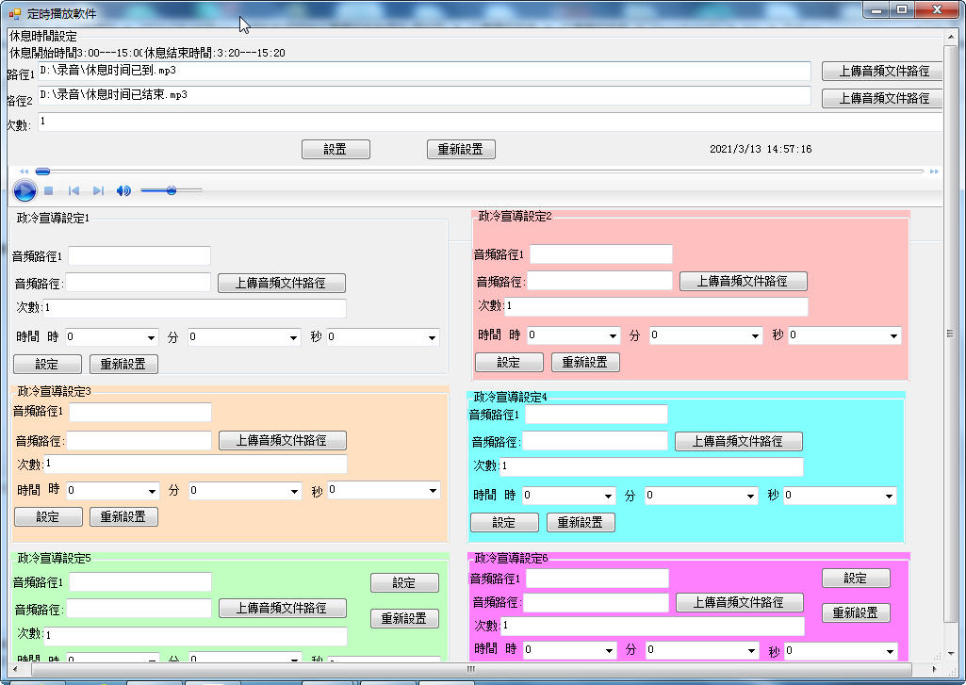This screenshot has height=685, width=966.
Task: Click the scroll right arrow at bottom
Action: pyautogui.click(x=935, y=669)
